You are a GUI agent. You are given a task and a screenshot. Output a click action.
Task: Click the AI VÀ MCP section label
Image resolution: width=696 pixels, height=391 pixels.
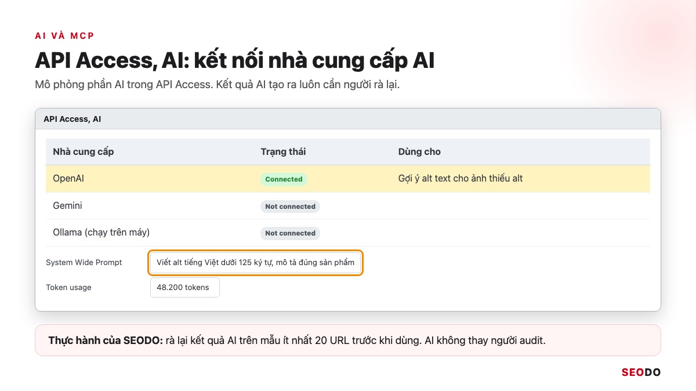click(x=64, y=36)
